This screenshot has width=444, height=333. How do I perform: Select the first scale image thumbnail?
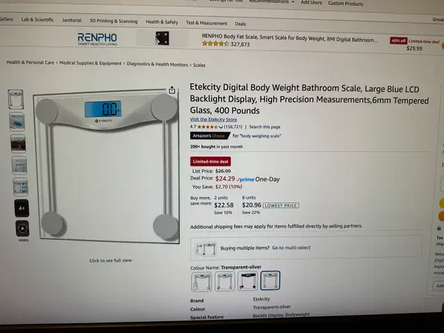tap(16, 99)
